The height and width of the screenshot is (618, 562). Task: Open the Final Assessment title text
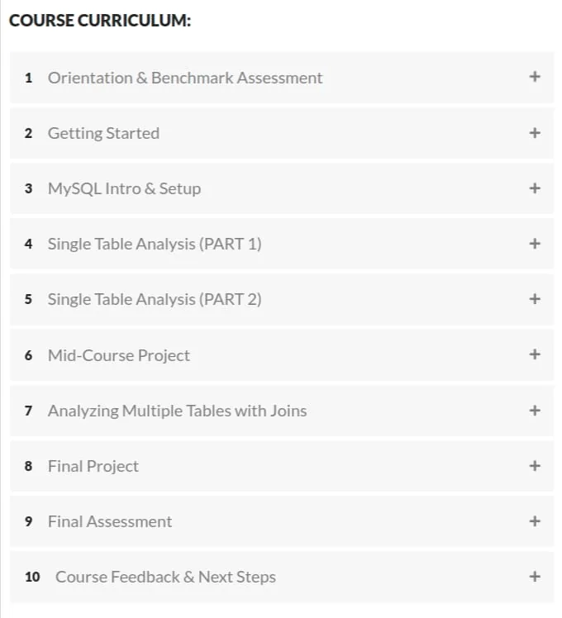pyautogui.click(x=110, y=521)
